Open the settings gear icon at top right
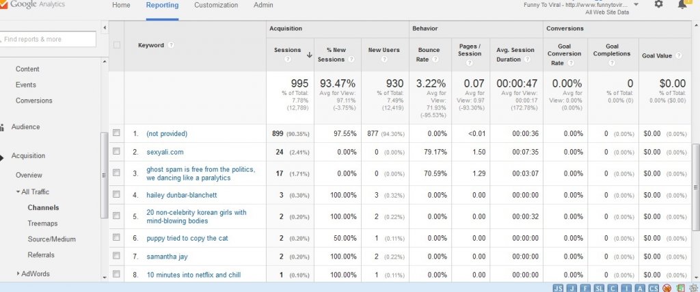700x292 pixels. pyautogui.click(x=658, y=4)
